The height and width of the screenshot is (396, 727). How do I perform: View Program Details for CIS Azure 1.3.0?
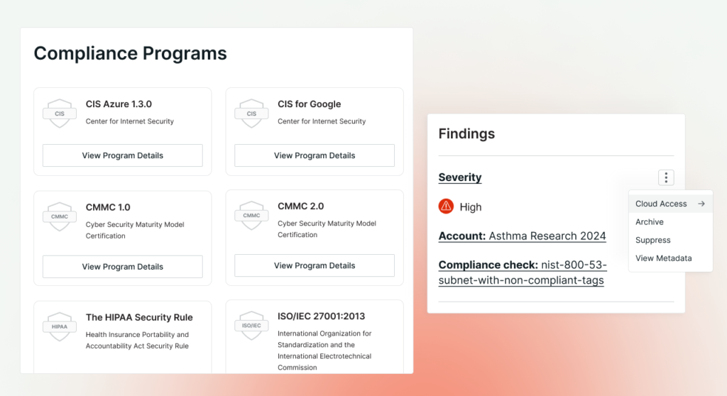coord(122,155)
